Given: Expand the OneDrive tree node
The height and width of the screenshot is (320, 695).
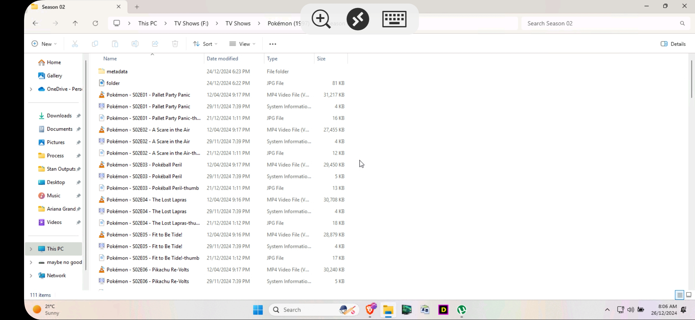Looking at the screenshot, I should click(31, 89).
